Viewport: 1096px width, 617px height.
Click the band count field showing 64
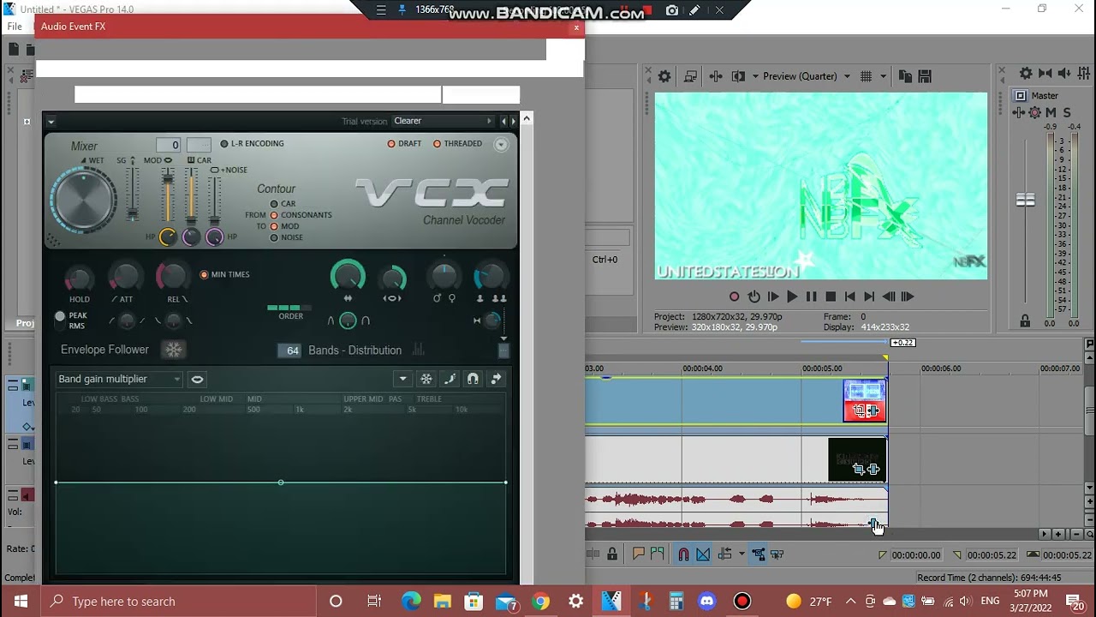289,350
